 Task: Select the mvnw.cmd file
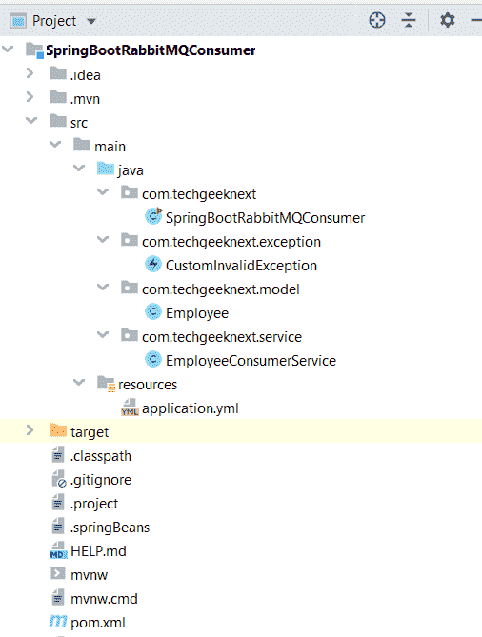(104, 598)
